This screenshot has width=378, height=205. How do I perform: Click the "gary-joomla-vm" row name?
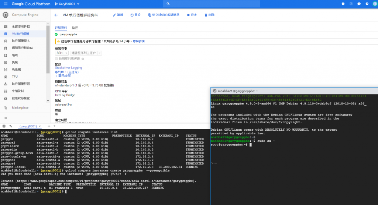(x=13, y=156)
